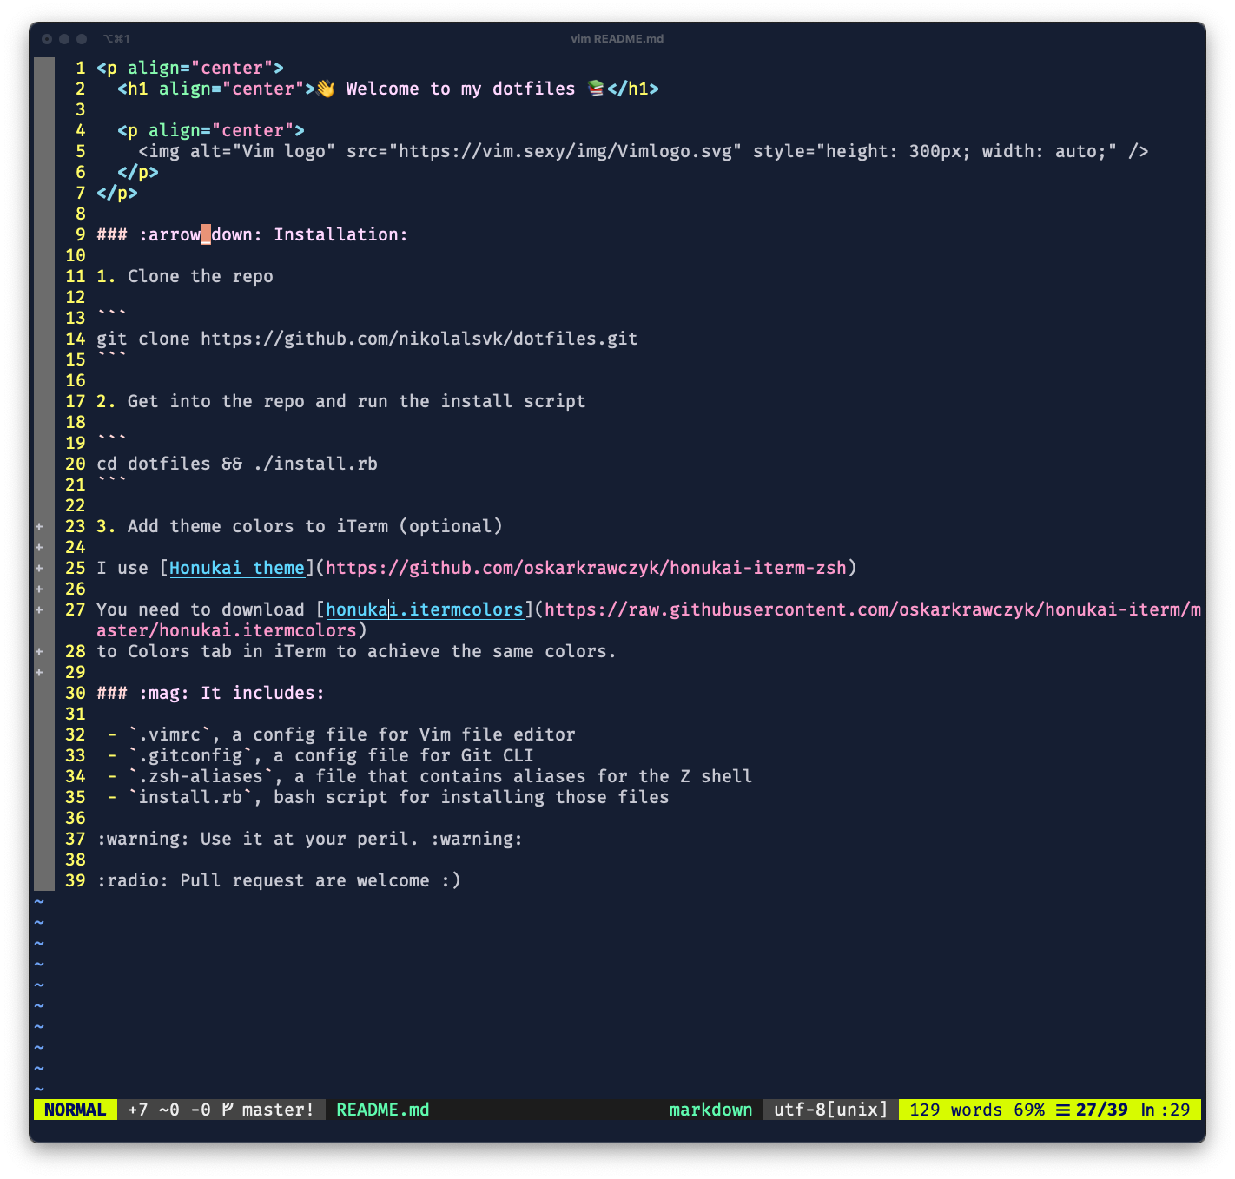Open the honukai.itermcolors link text

(x=425, y=609)
